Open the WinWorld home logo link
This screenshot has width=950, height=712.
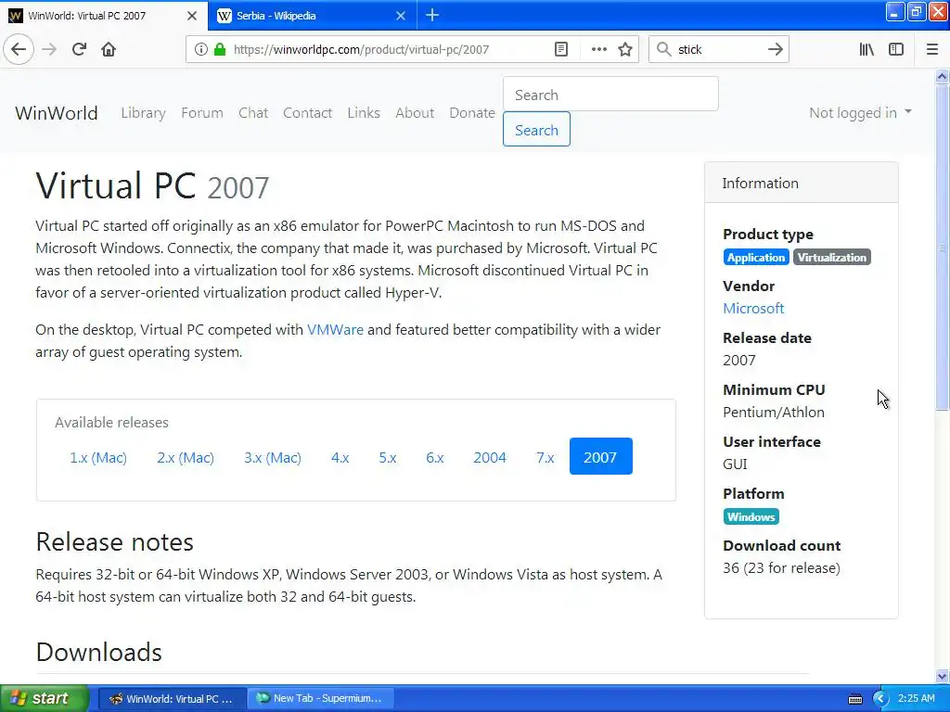click(x=57, y=113)
